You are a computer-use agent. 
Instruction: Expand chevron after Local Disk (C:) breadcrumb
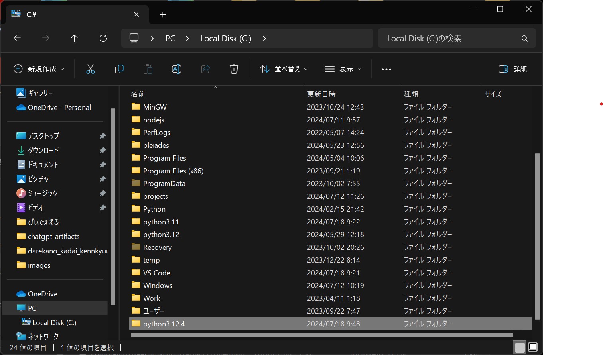(x=264, y=39)
